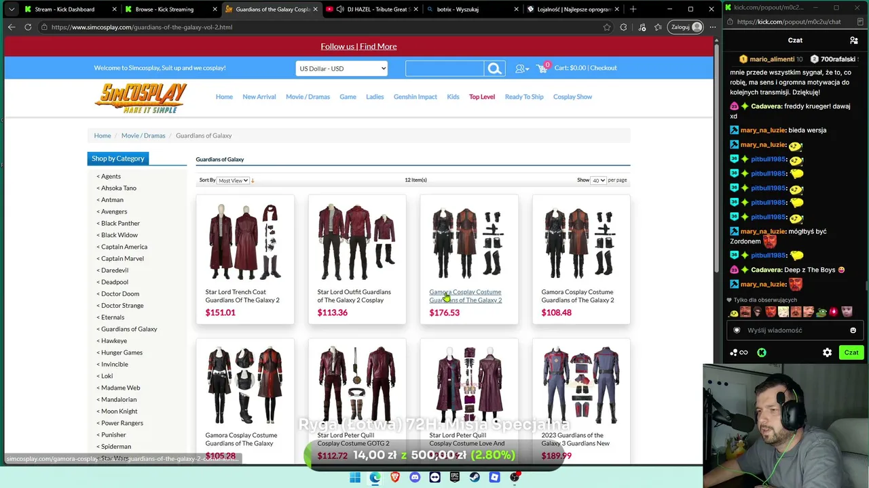
Task: Open the Windows Start menu
Action: click(355, 477)
